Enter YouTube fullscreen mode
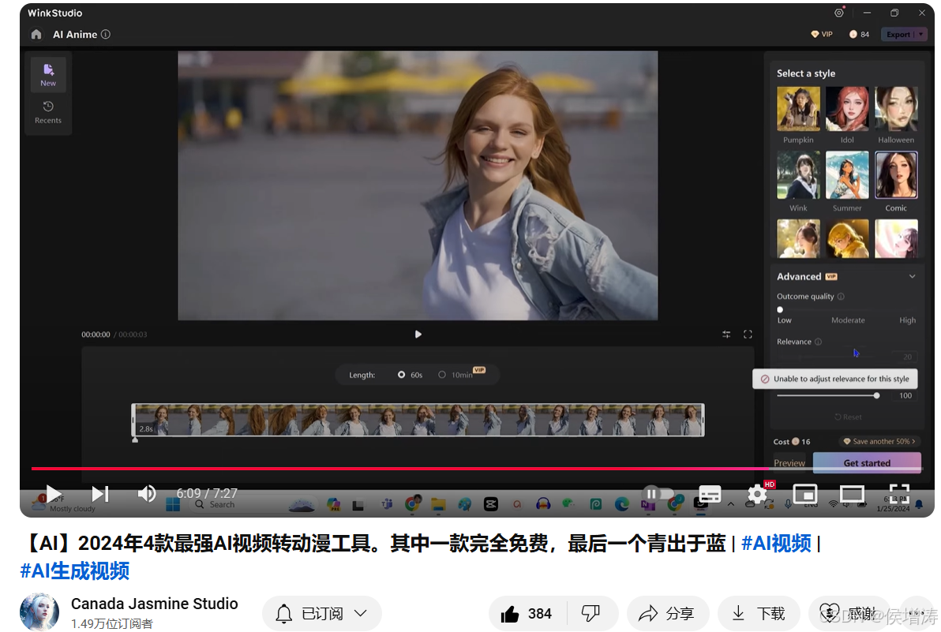This screenshot has width=941, height=632. (899, 494)
